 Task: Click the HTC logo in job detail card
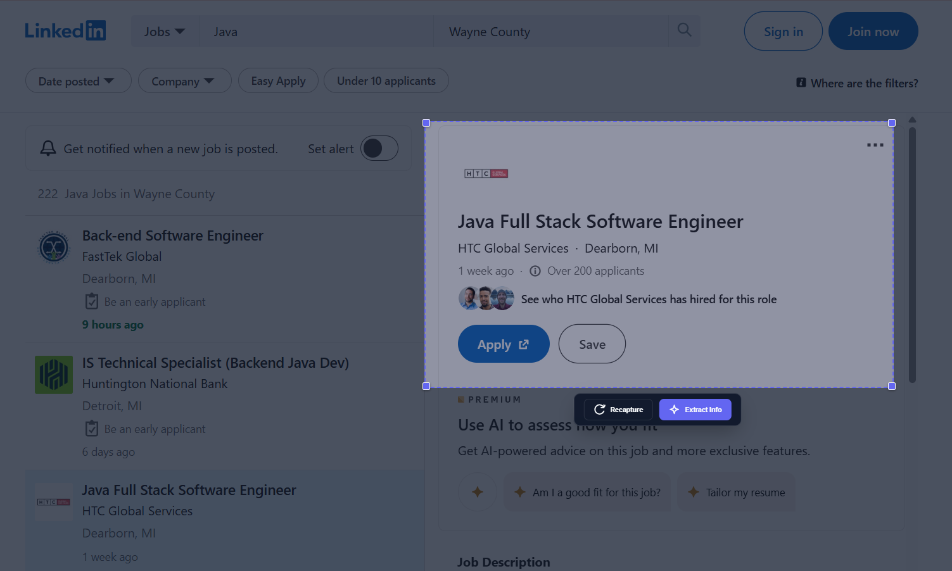click(x=486, y=173)
